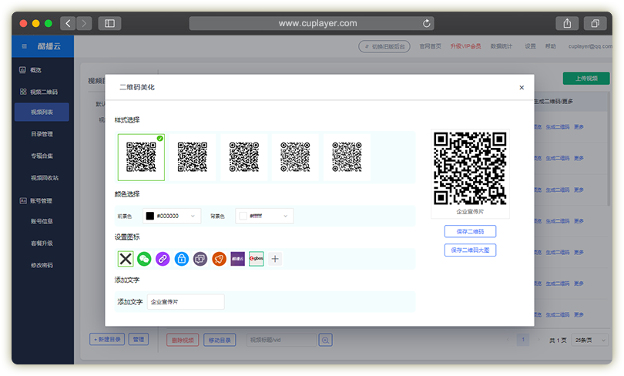Screen dimensions: 624x376
Task: Select the first QR code style
Action: pos(141,157)
